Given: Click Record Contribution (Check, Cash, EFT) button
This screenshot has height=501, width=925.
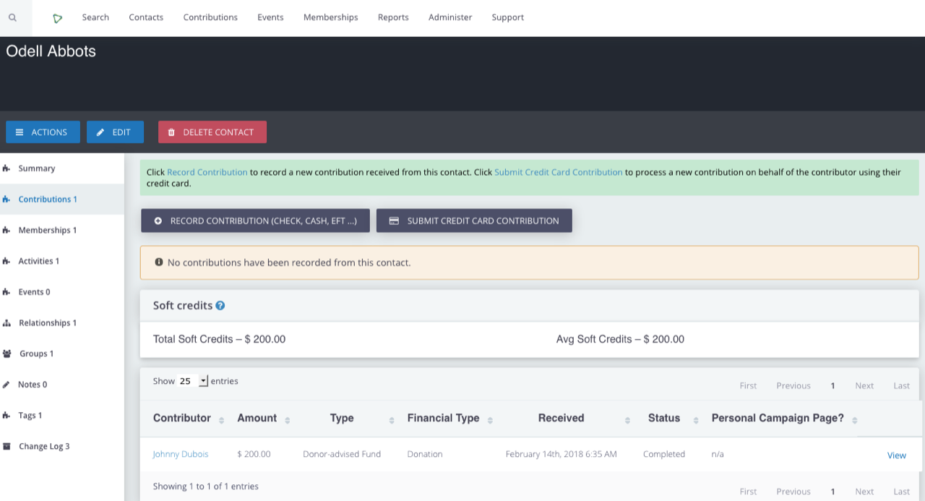Looking at the screenshot, I should [x=255, y=220].
